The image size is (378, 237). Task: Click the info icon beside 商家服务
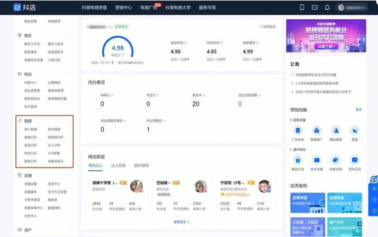[x=258, y=43]
